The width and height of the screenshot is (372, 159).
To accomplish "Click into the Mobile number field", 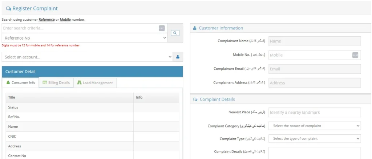I will pos(310,55).
